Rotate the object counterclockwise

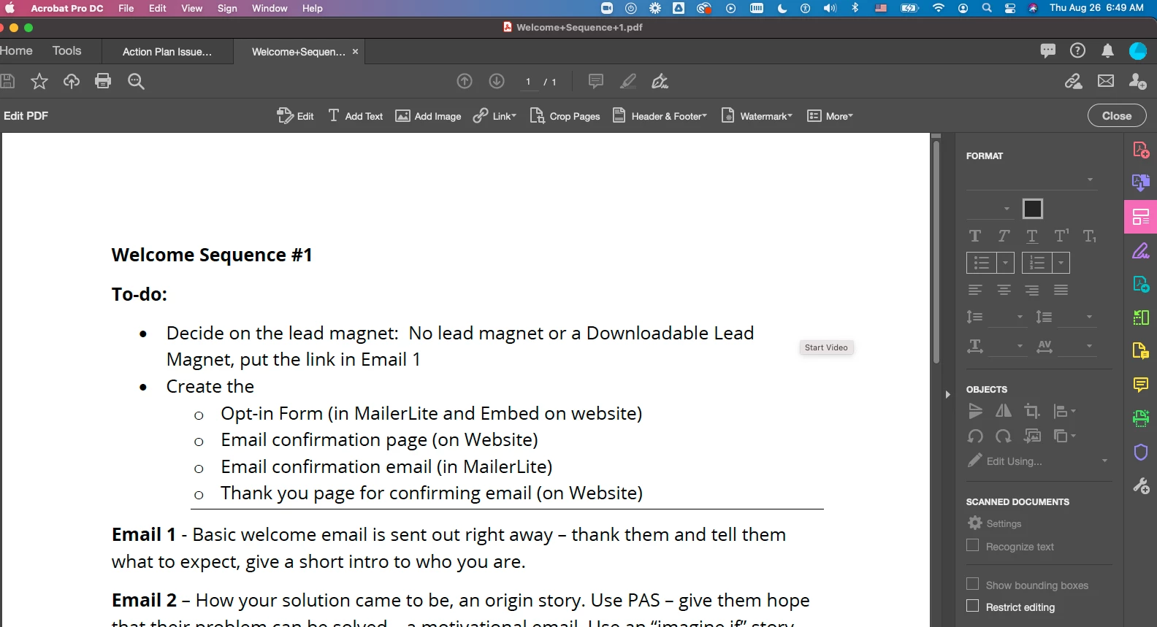[x=975, y=436]
